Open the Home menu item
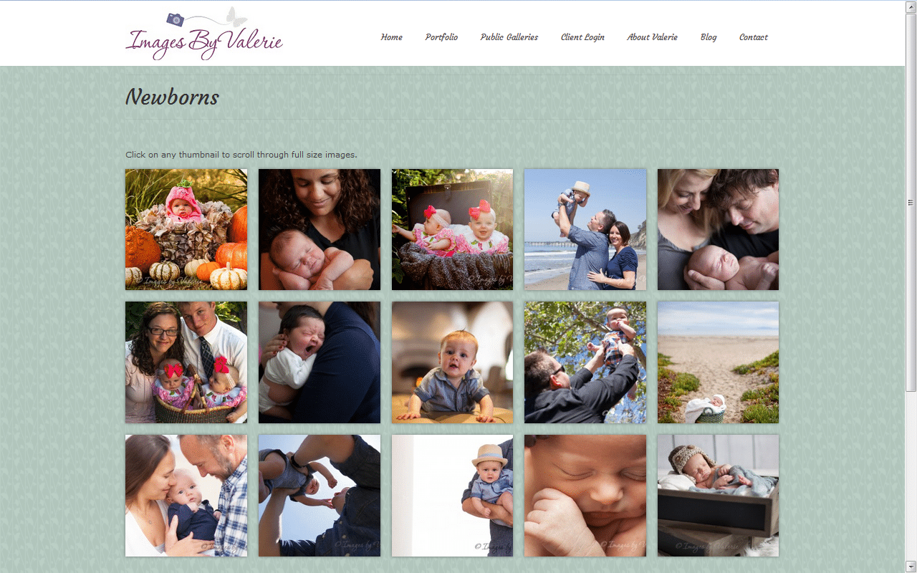 point(391,37)
